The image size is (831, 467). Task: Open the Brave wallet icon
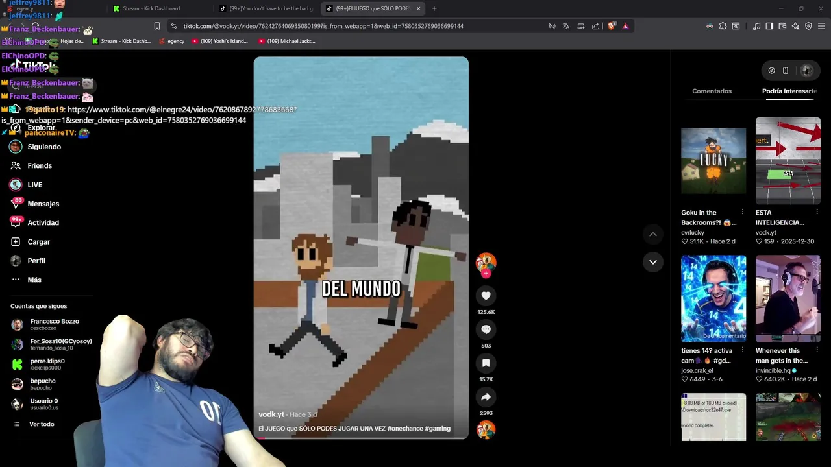click(782, 26)
